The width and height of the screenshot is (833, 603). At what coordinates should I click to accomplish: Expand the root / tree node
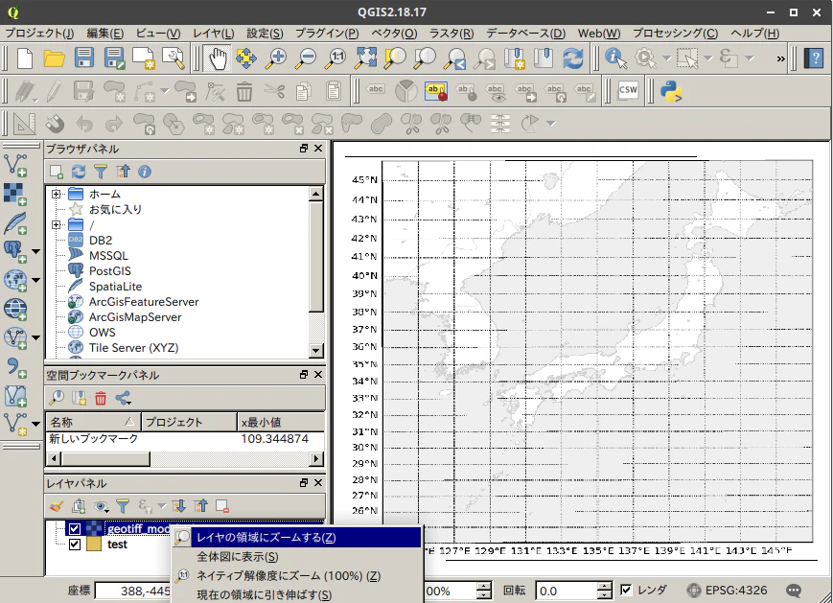pyautogui.click(x=56, y=224)
